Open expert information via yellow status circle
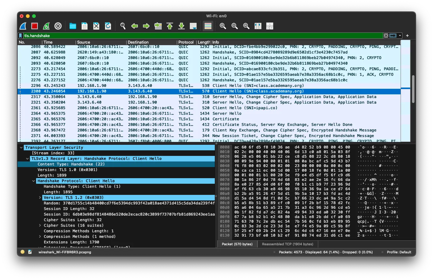Image resolution: width=433 pixels, height=279 pixels. (23, 252)
